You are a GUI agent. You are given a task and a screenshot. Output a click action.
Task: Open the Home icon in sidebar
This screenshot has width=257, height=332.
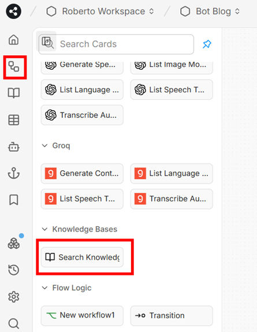pos(13,40)
